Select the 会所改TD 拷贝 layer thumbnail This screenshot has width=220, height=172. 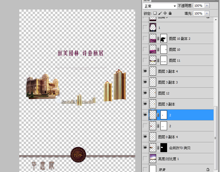click(153, 148)
